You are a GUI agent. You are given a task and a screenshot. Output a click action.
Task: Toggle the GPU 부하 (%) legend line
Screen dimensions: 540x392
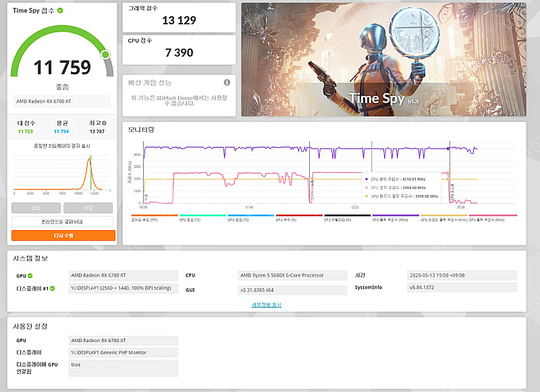tap(299, 218)
